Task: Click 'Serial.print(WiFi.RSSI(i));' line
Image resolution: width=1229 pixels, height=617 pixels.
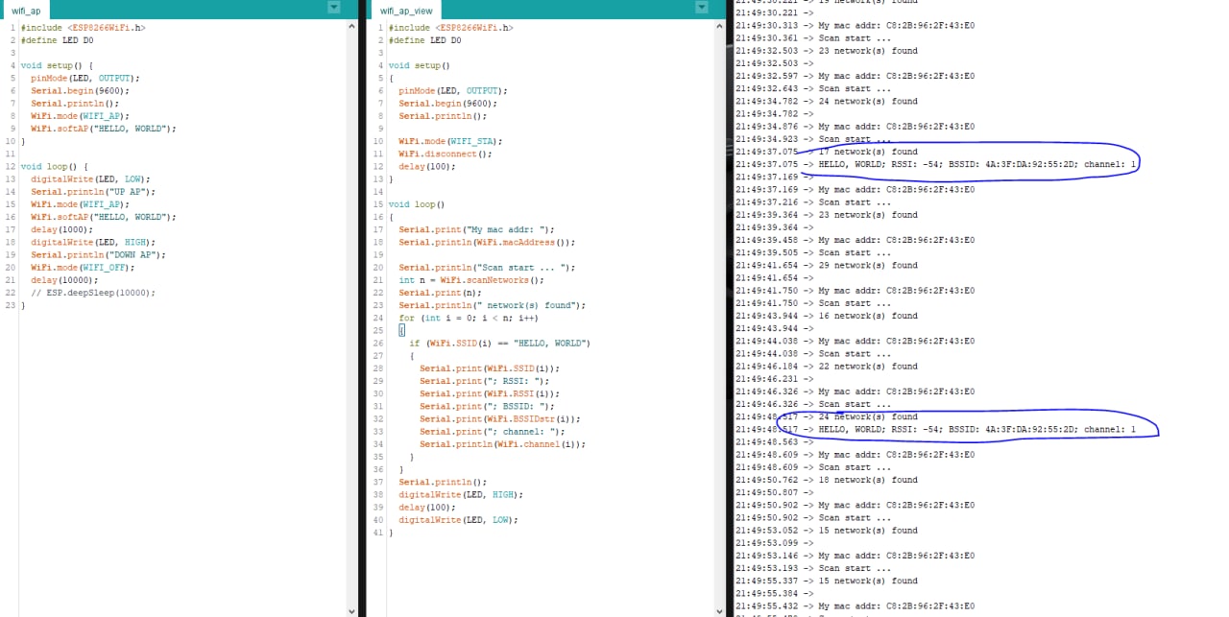Action: tap(489, 393)
